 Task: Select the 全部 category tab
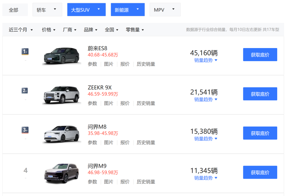click(x=15, y=10)
